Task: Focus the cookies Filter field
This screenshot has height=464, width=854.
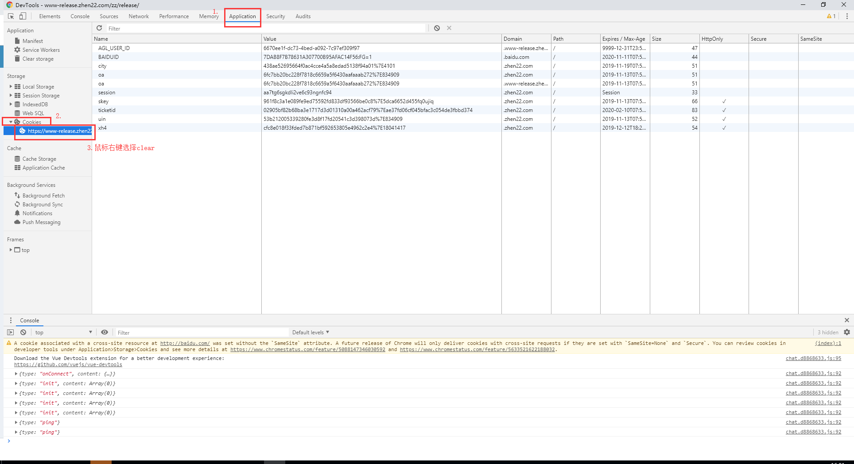Action: (265, 28)
